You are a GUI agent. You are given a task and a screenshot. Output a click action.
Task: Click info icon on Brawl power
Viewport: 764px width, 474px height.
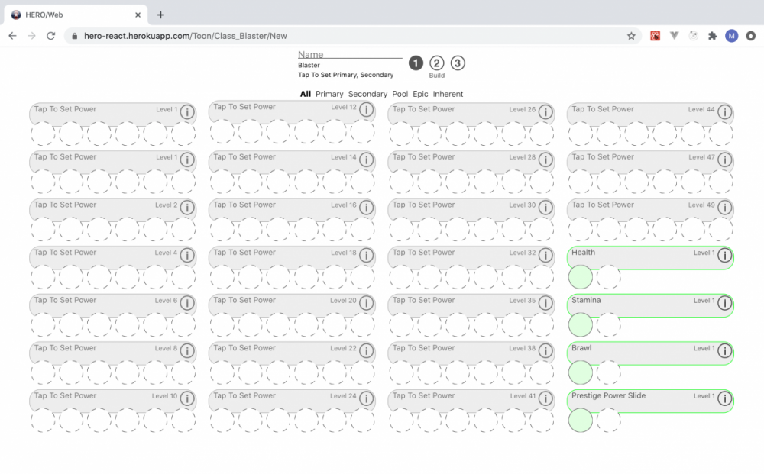click(x=724, y=351)
